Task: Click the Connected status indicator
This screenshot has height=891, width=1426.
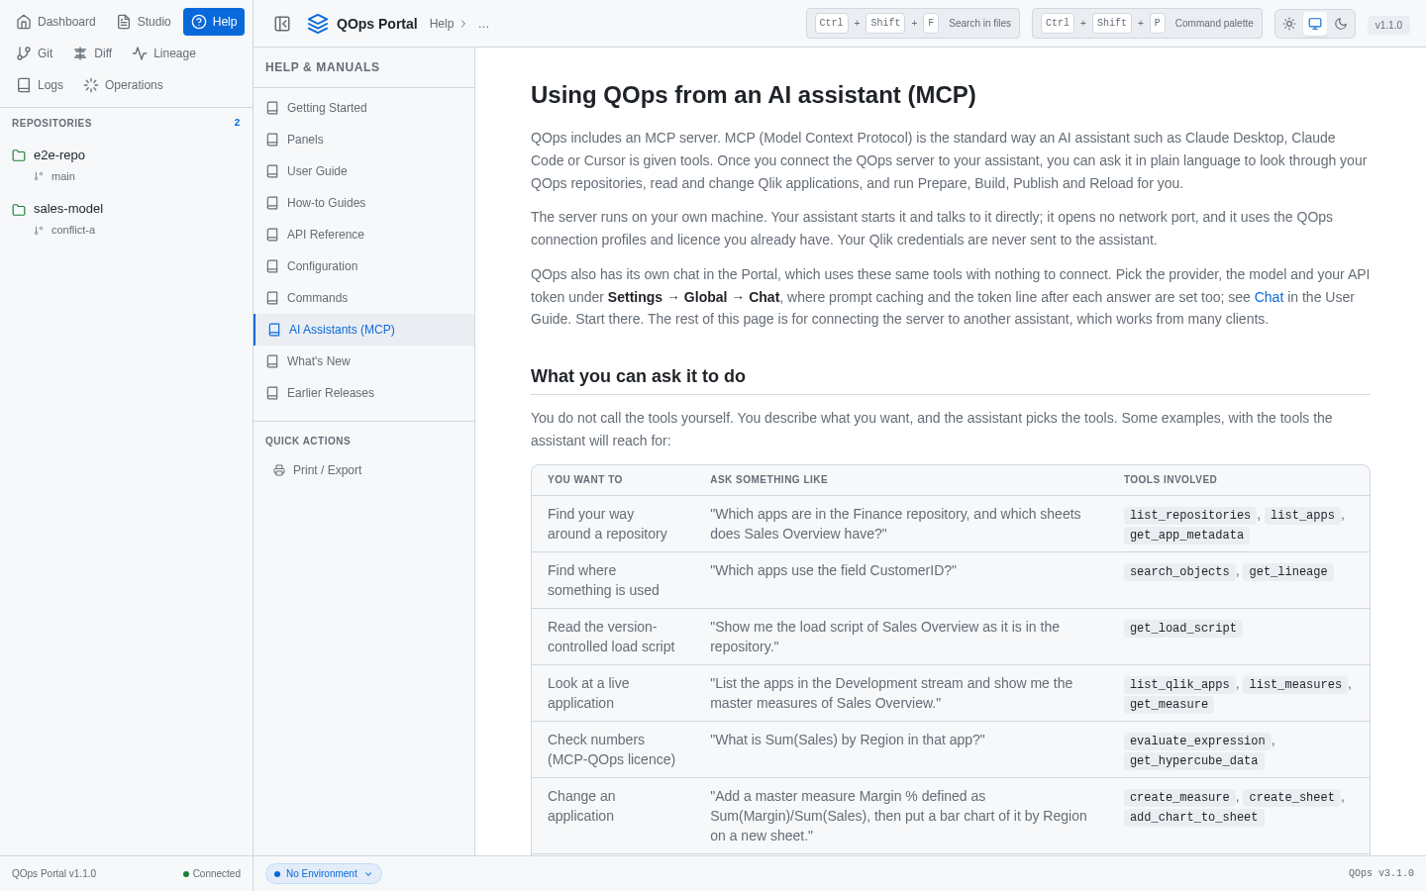Action: point(212,873)
